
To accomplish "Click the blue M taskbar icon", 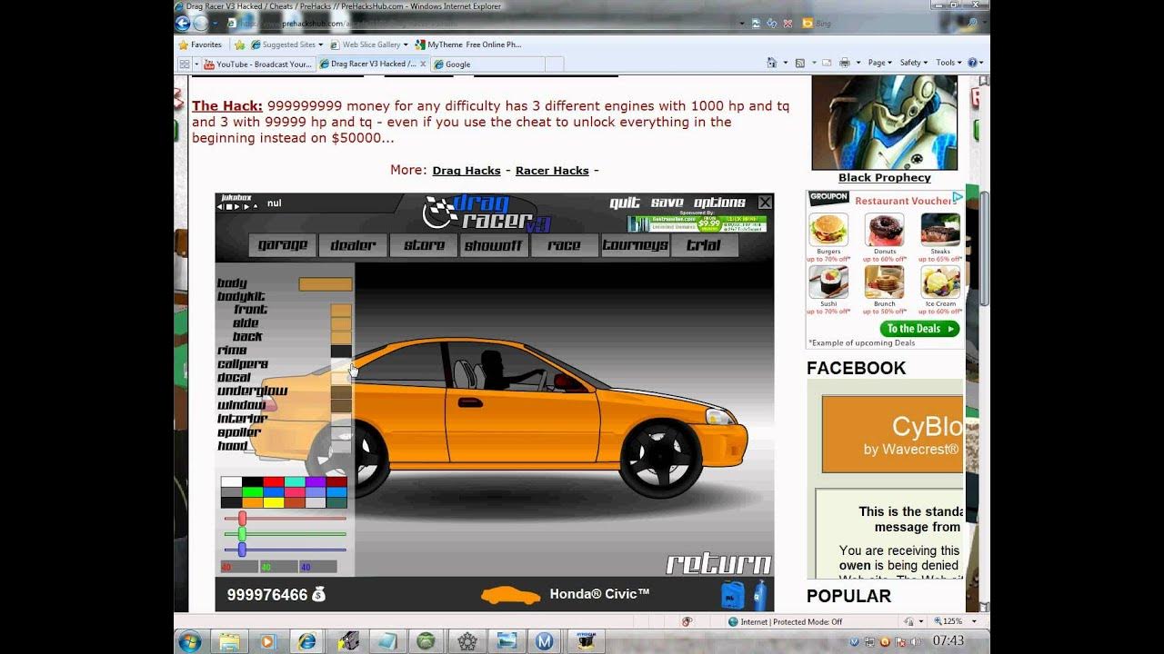I will pyautogui.click(x=544, y=641).
